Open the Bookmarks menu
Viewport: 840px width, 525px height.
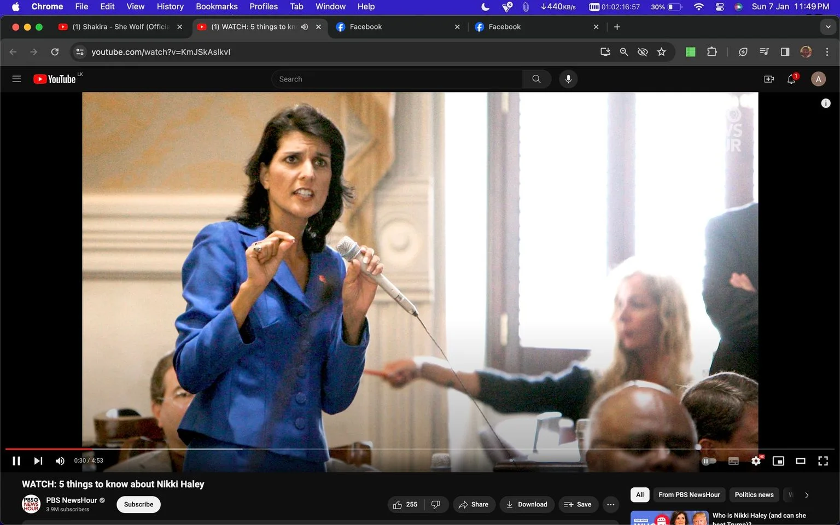[x=217, y=7]
